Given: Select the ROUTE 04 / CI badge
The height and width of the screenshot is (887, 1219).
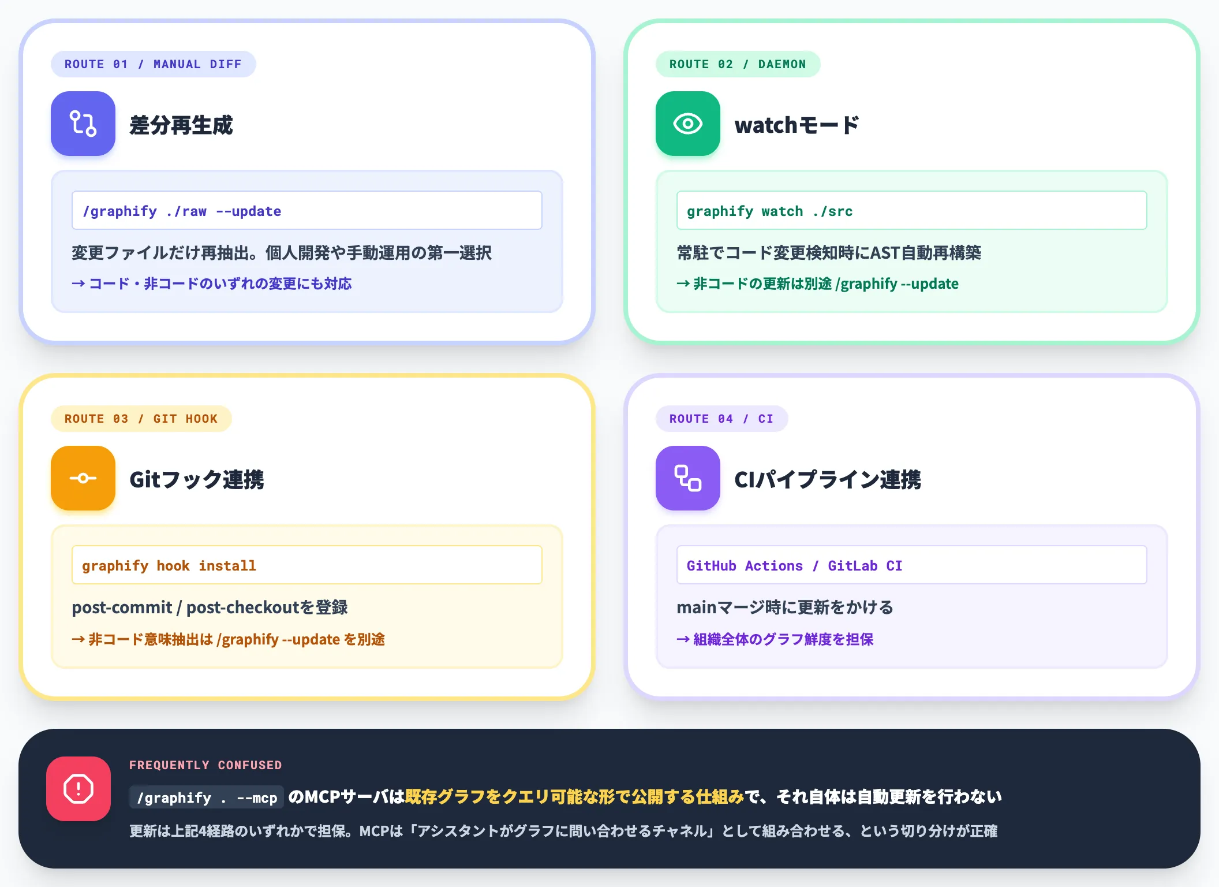Looking at the screenshot, I should coord(721,419).
